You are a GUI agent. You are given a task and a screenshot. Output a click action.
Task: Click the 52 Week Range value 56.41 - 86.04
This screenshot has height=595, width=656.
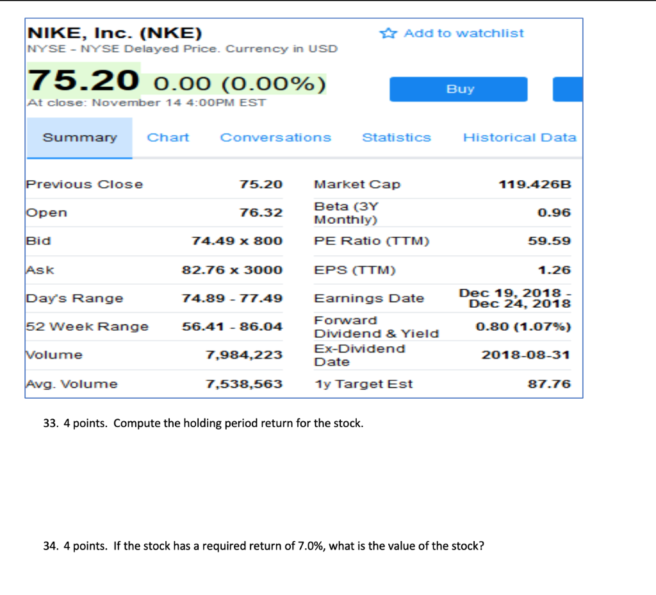(x=232, y=326)
